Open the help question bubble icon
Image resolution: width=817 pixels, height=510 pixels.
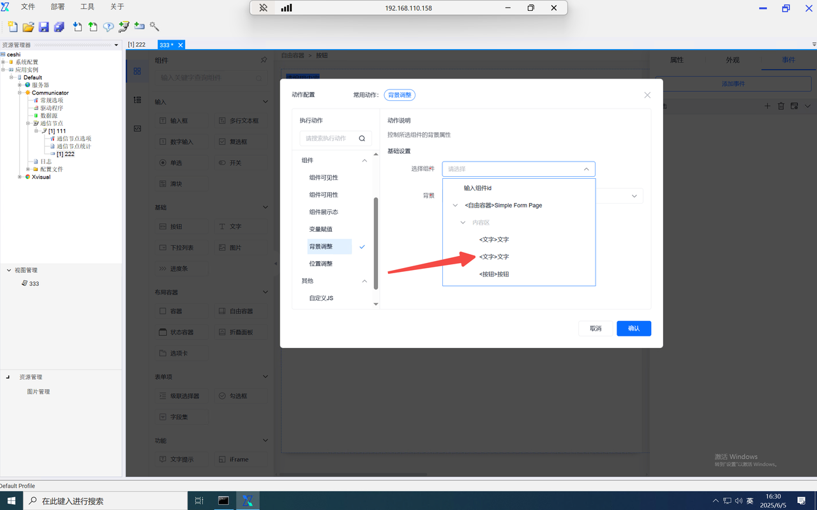tap(109, 27)
